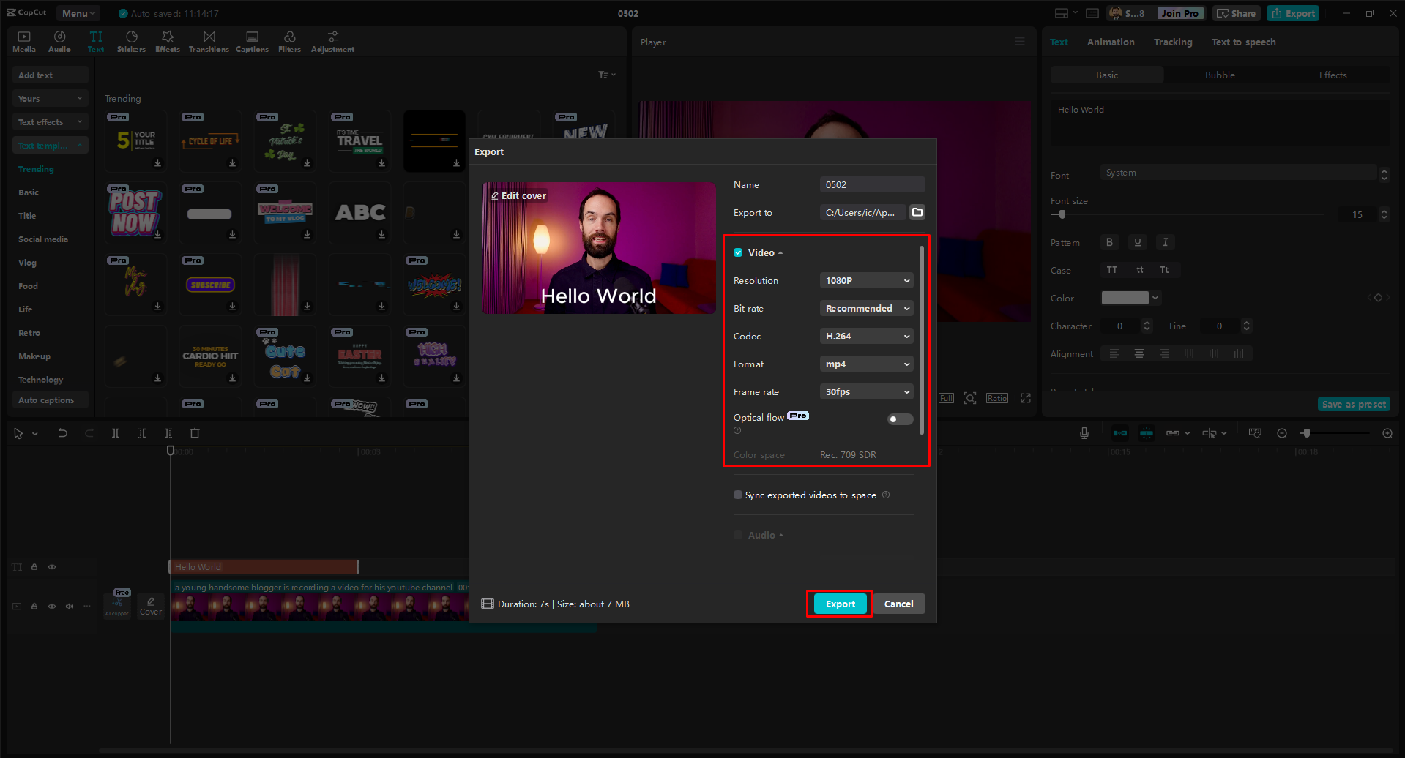Image resolution: width=1405 pixels, height=758 pixels.
Task: Open the folder browser next to Export to
Action: [917, 212]
